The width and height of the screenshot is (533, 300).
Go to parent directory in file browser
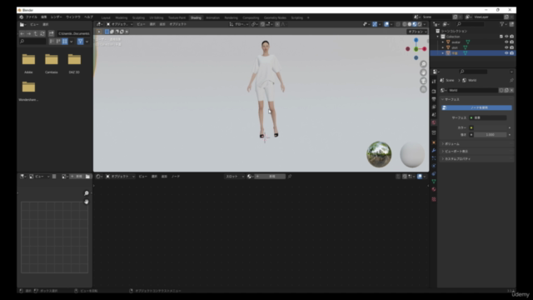pyautogui.click(x=36, y=33)
